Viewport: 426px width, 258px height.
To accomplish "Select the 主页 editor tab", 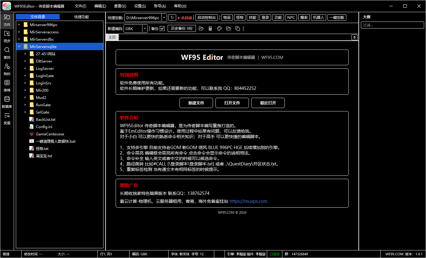I will pos(112,37).
